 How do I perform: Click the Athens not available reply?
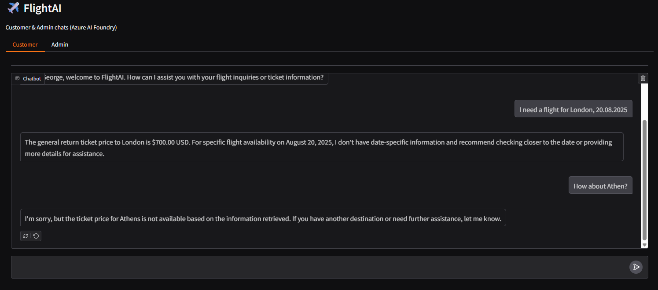[x=263, y=217]
